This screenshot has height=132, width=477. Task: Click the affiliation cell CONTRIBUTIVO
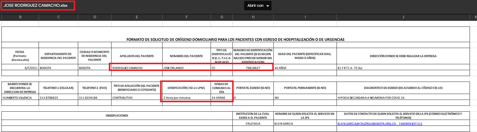tap(137, 98)
